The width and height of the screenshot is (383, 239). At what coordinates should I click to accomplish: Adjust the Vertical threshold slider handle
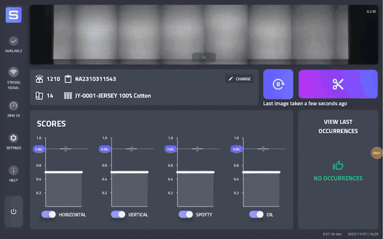coord(131,149)
